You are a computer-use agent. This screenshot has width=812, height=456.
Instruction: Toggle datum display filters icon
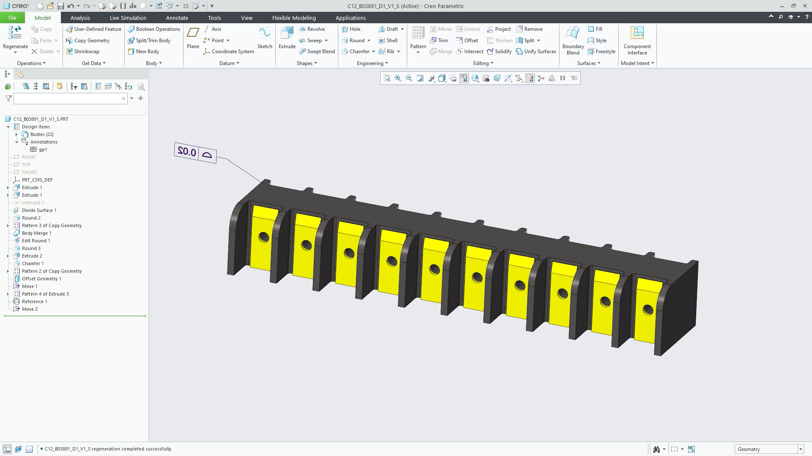click(x=519, y=78)
